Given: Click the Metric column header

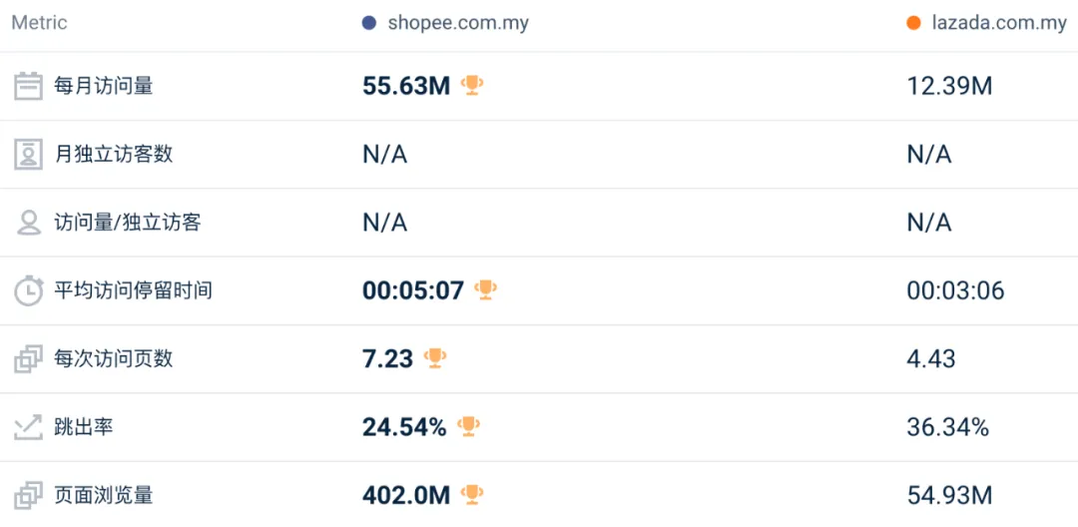Looking at the screenshot, I should (x=39, y=23).
